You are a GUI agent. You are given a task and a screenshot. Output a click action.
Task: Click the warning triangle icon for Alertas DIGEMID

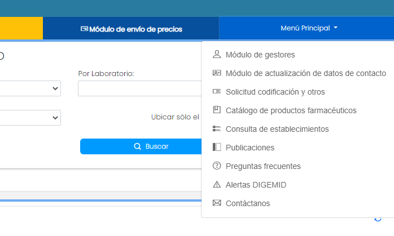click(x=217, y=184)
